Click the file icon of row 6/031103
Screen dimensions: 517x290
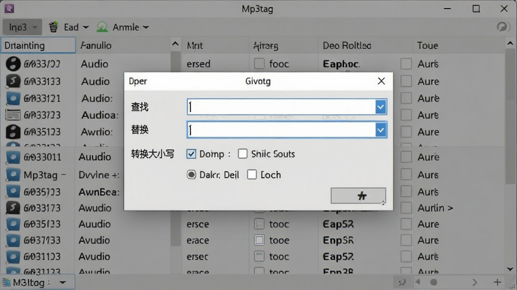13,256
